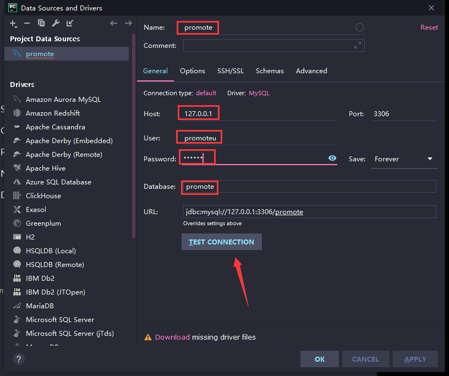This screenshot has width=449, height=376.
Task: Click the Apply button
Action: pos(415,359)
